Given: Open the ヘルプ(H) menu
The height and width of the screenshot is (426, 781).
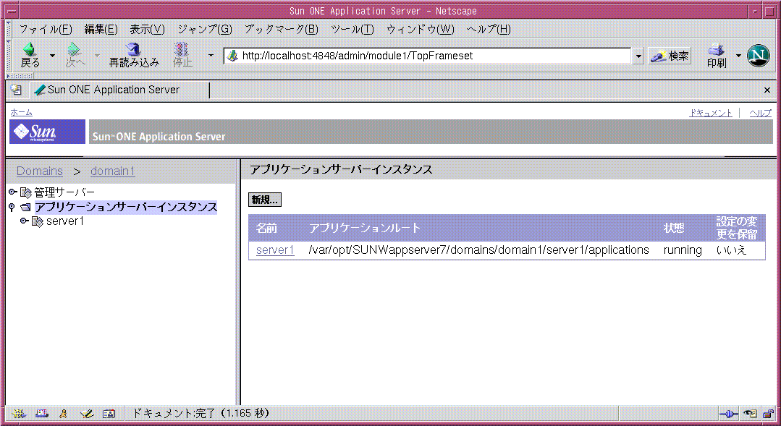Looking at the screenshot, I should (x=489, y=30).
